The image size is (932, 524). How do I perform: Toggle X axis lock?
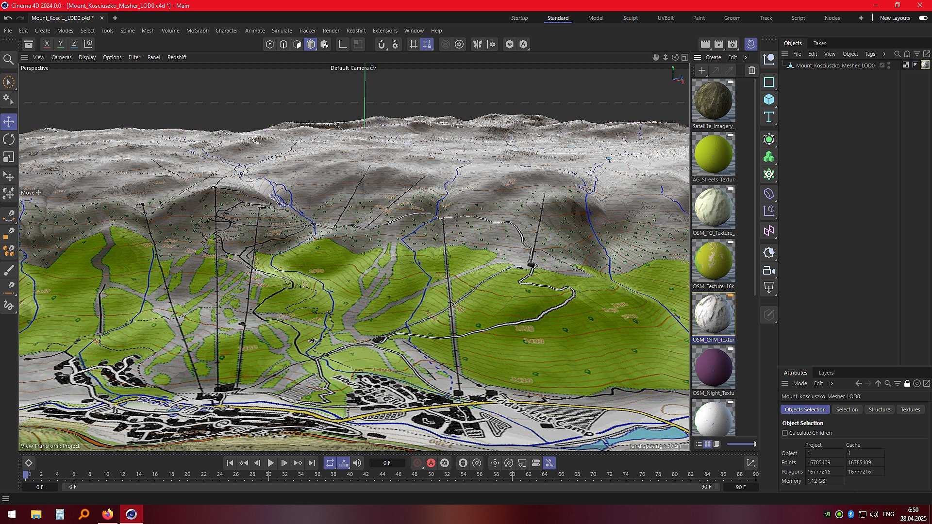(47, 44)
